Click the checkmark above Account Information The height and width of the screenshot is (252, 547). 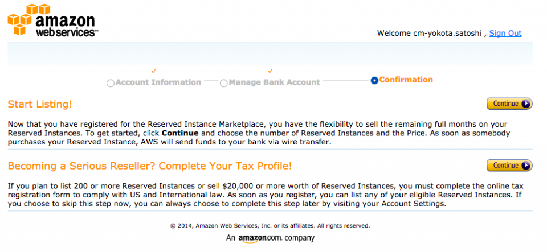[x=153, y=71]
